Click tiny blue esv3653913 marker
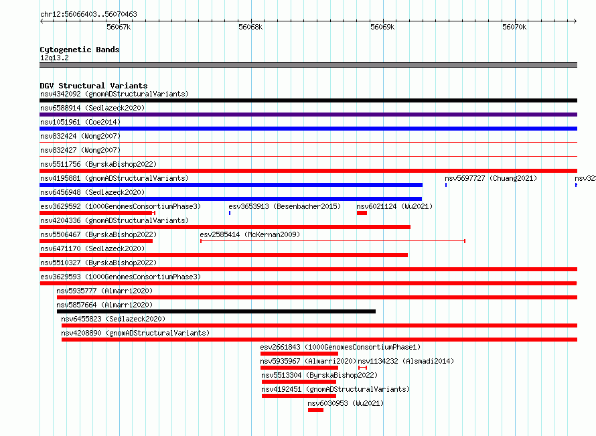 (x=230, y=213)
